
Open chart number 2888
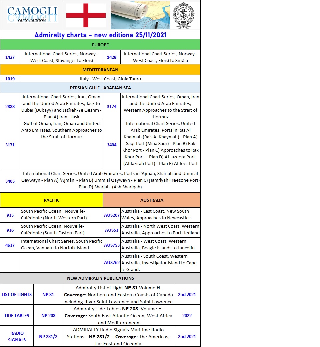click(x=10, y=106)
